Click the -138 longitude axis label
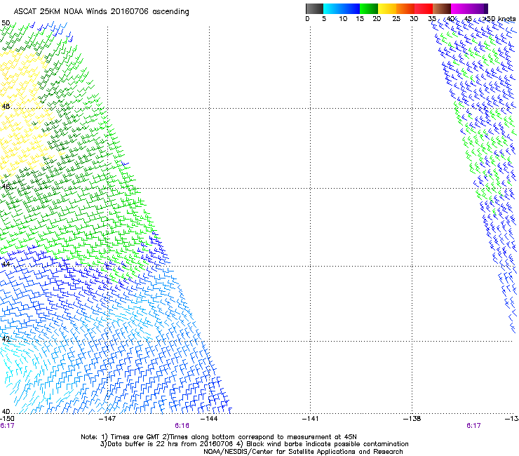Viewport: 519px width, 456px height. (x=412, y=419)
